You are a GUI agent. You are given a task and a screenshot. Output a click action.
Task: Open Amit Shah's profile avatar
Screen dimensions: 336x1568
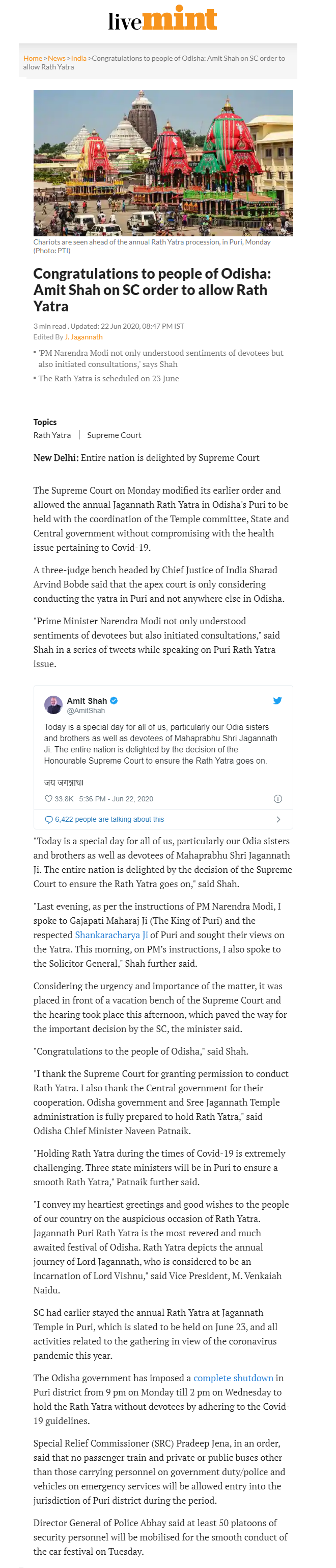(53, 705)
